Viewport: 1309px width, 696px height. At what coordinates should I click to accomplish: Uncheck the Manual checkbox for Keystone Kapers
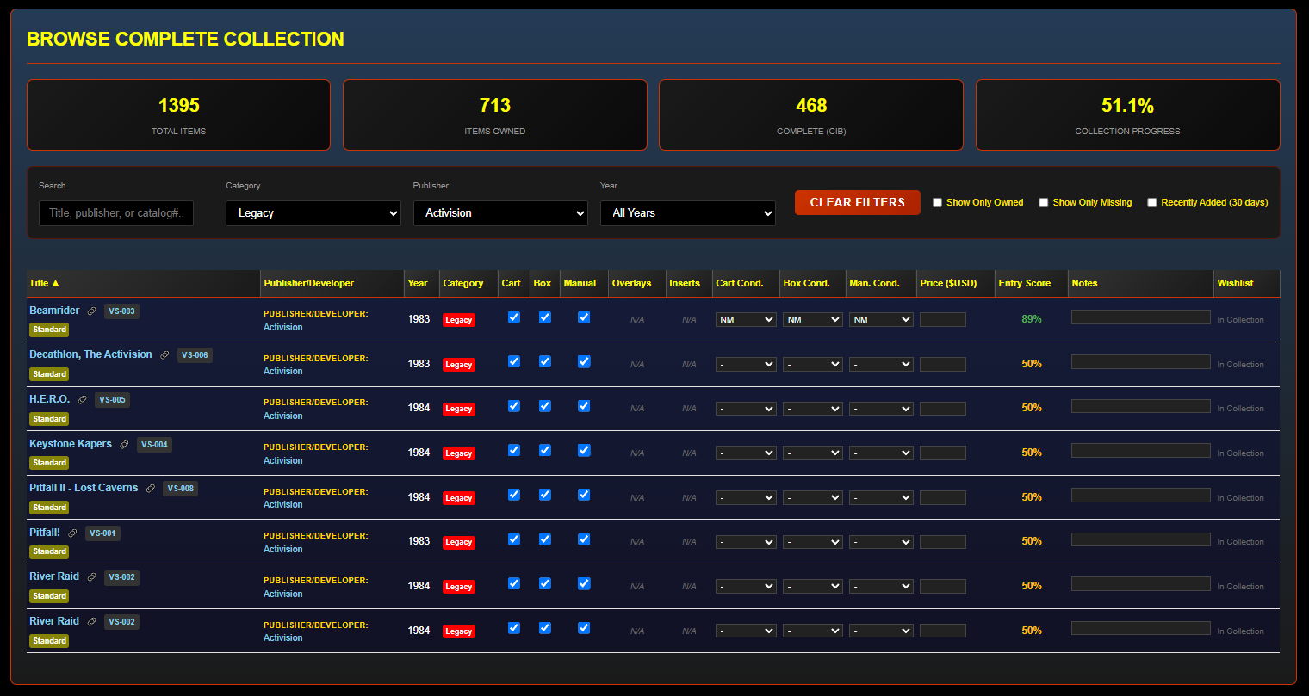(584, 450)
